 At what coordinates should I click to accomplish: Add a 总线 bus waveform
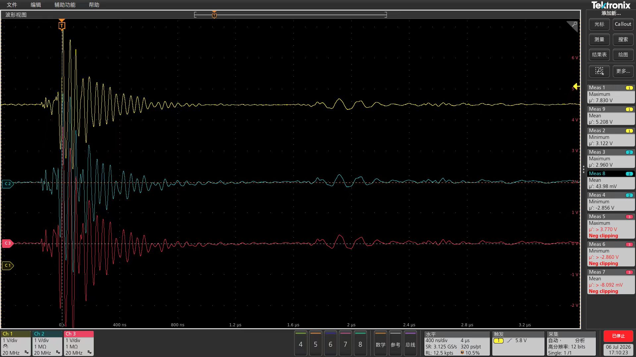[410, 344]
